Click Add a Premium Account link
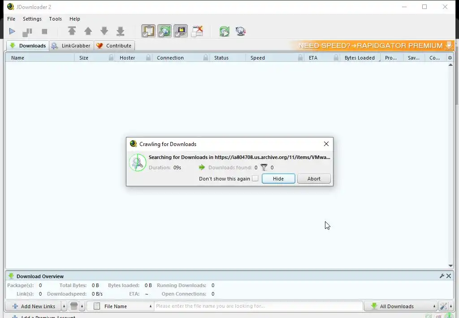The width and height of the screenshot is (459, 318). (x=44, y=316)
